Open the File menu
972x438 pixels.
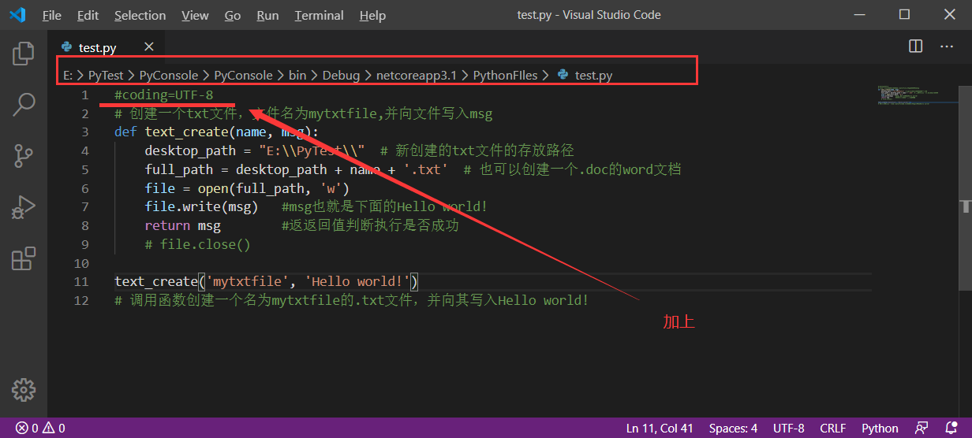click(x=51, y=15)
